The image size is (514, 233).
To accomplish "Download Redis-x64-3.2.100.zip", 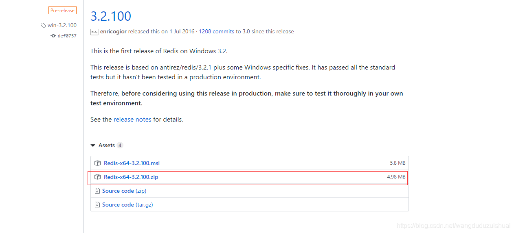I will pos(131,177).
